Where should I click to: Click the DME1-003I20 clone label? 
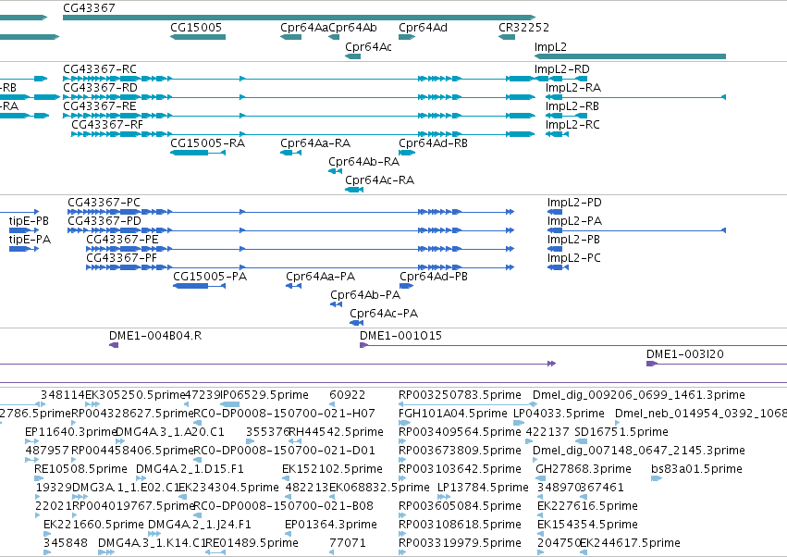[684, 354]
